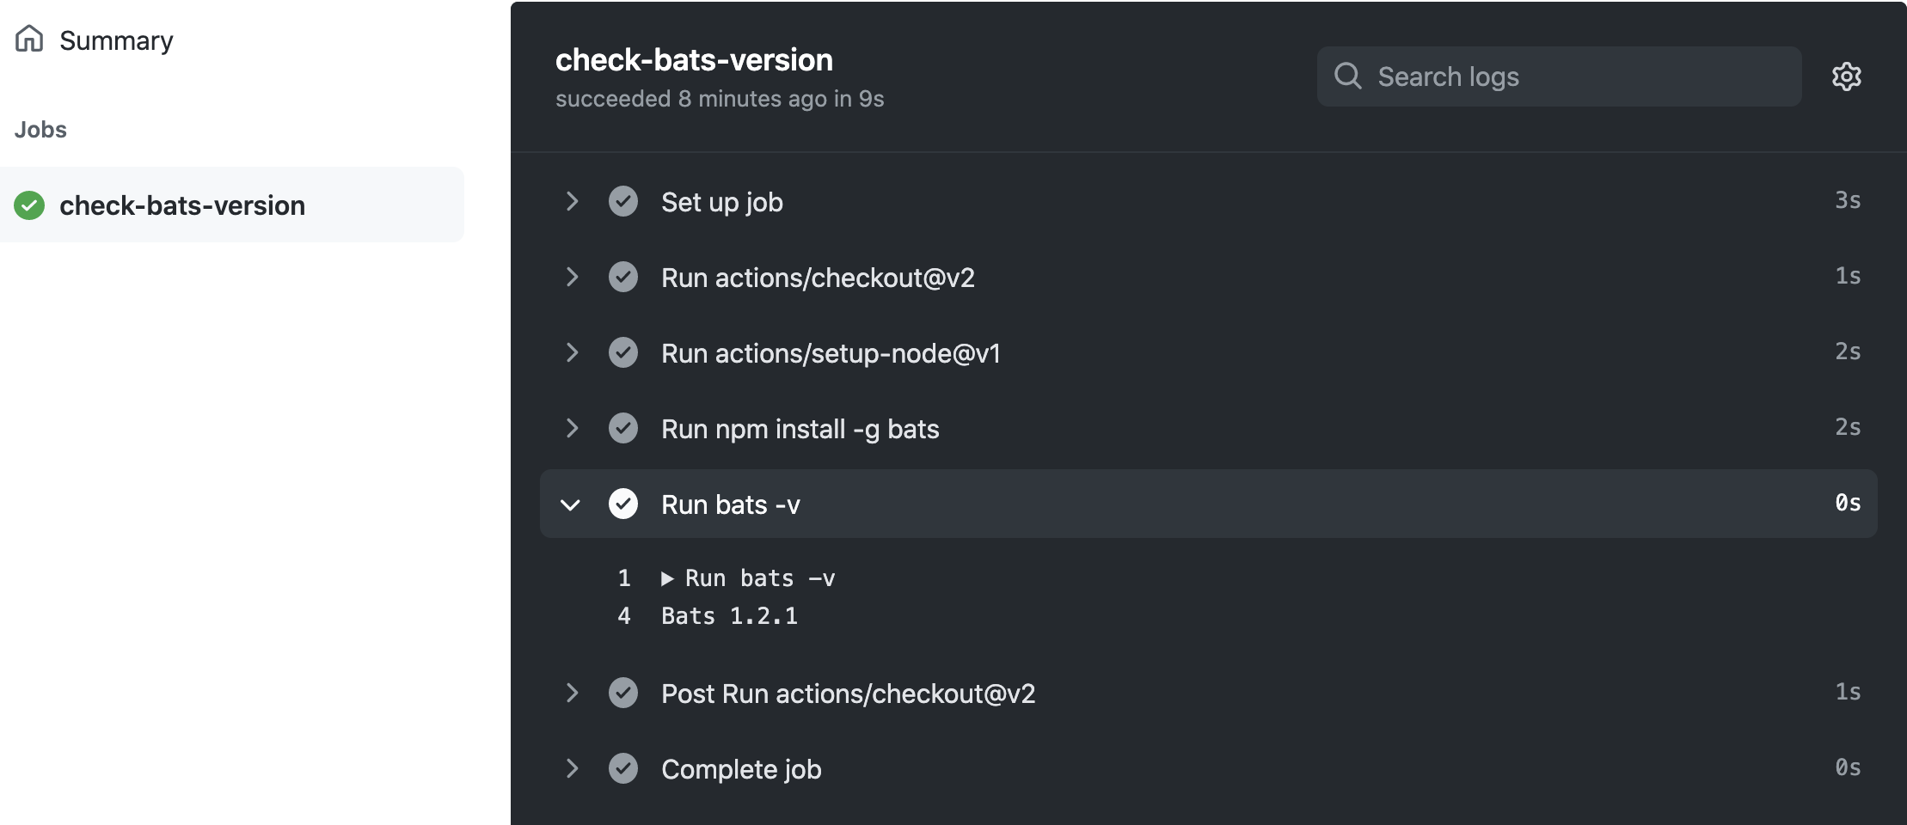Click line number 4 in the log
The height and width of the screenshot is (825, 1907).
pyautogui.click(x=624, y=615)
